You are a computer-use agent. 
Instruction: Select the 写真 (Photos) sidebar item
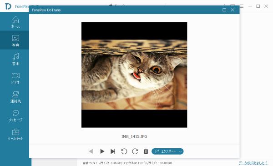coord(15,40)
